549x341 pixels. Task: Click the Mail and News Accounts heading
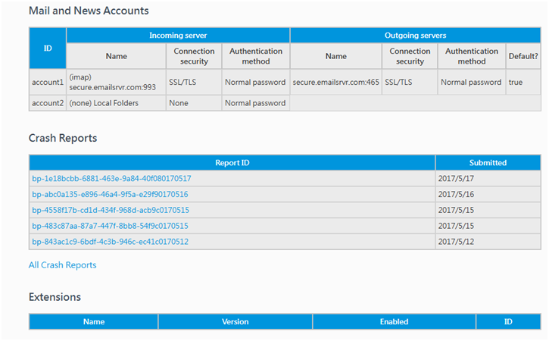click(89, 11)
